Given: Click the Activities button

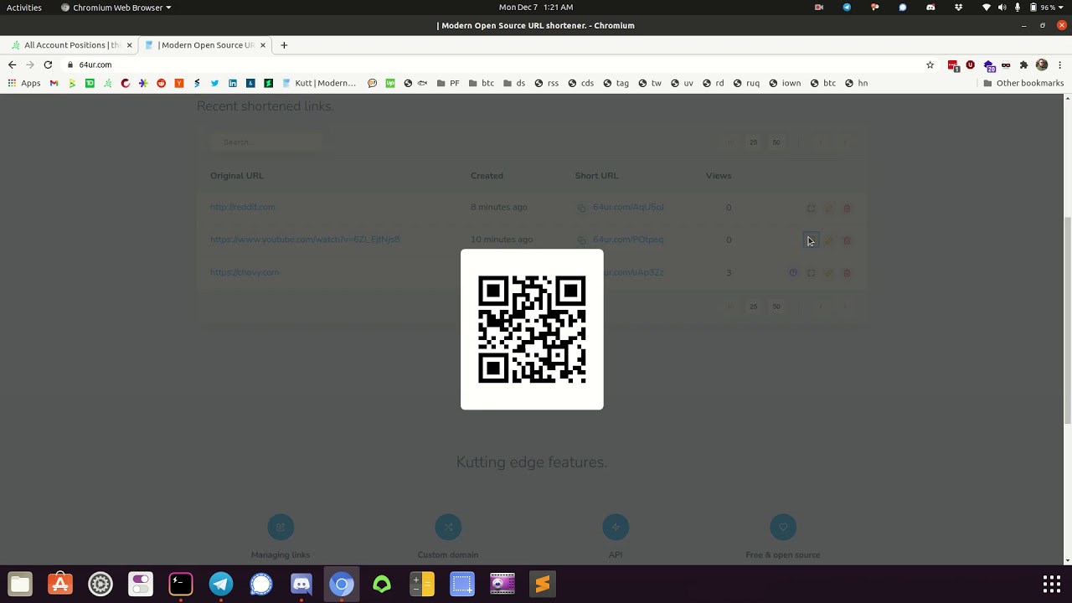Looking at the screenshot, I should coord(24,8).
